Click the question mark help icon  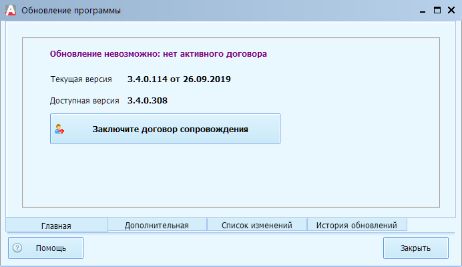pyautogui.click(x=17, y=248)
